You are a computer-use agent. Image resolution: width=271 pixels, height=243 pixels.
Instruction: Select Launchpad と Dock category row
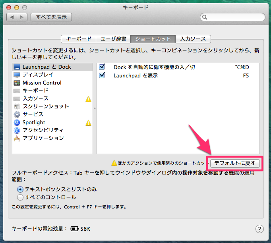(52, 67)
